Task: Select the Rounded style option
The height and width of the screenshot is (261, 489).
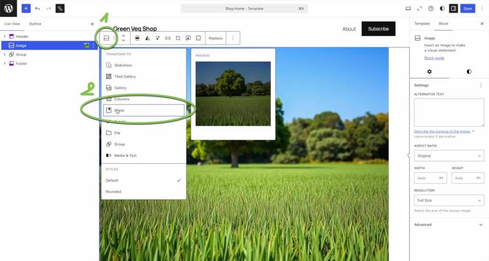Action: pyautogui.click(x=114, y=192)
